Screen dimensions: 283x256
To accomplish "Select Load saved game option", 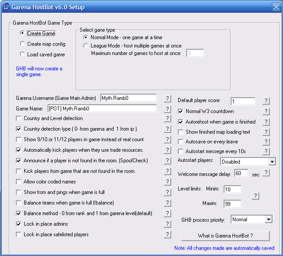I will (22, 54).
